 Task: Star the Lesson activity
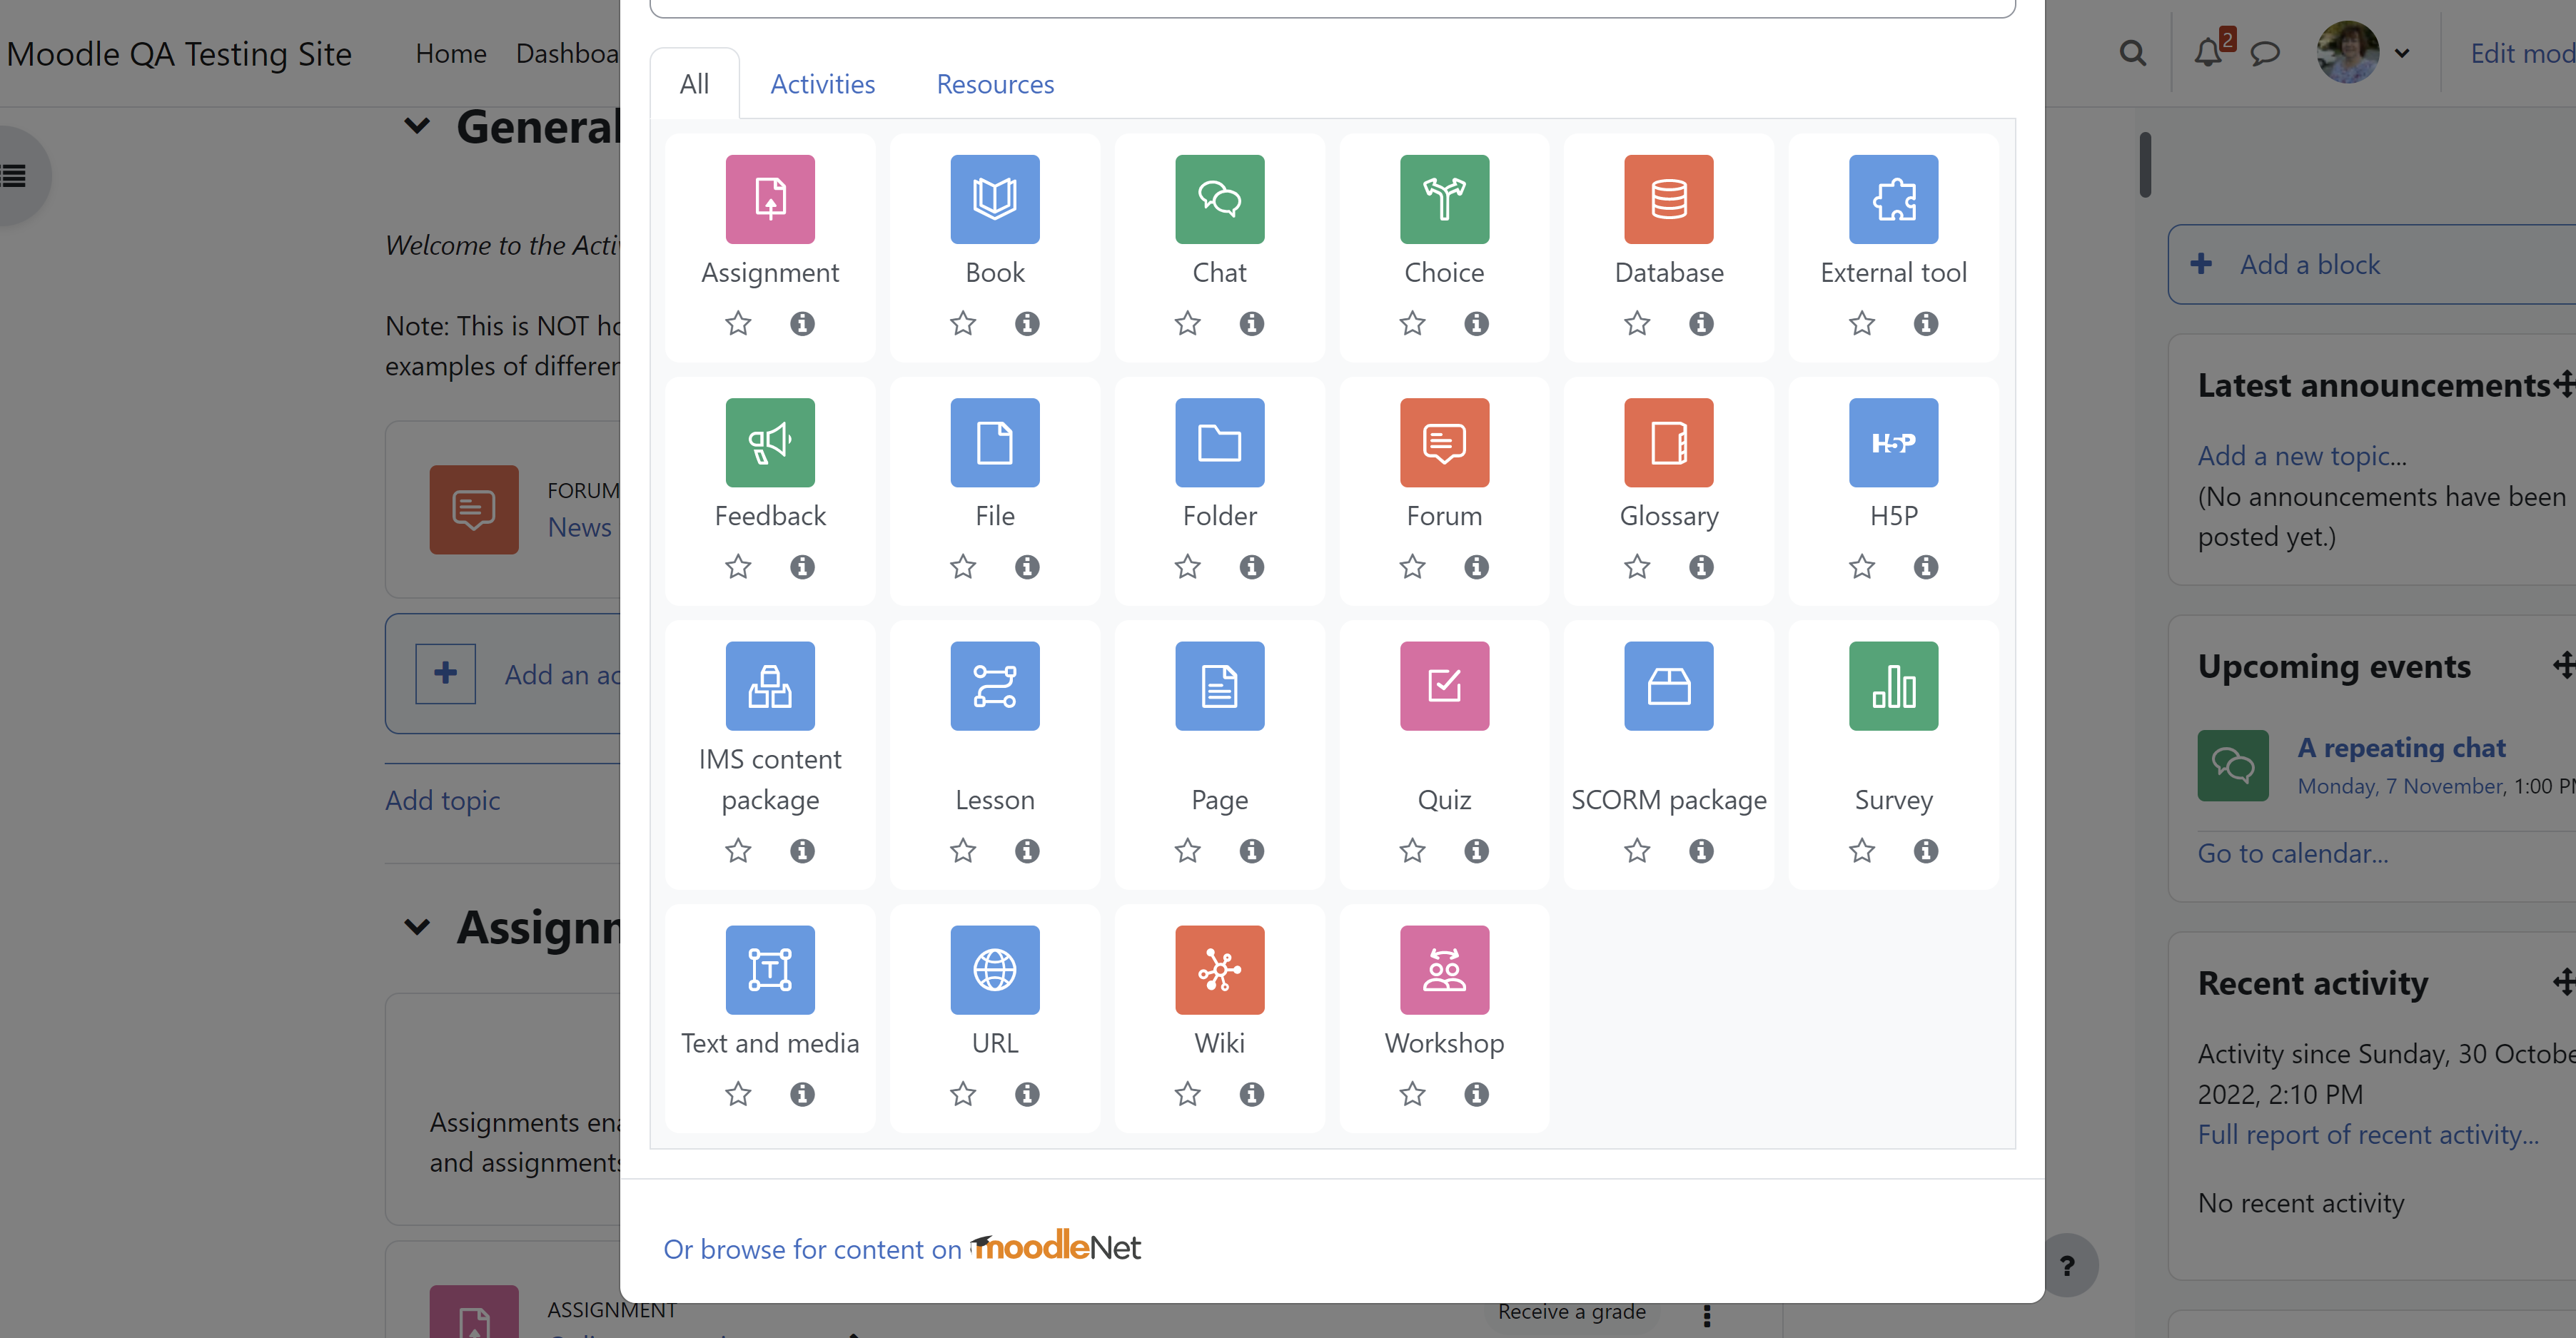(x=963, y=851)
